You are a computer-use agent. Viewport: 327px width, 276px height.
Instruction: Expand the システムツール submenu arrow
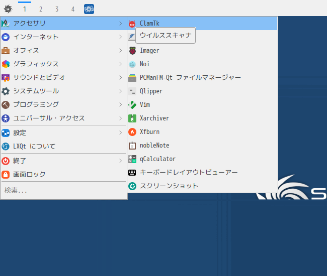pos(121,91)
